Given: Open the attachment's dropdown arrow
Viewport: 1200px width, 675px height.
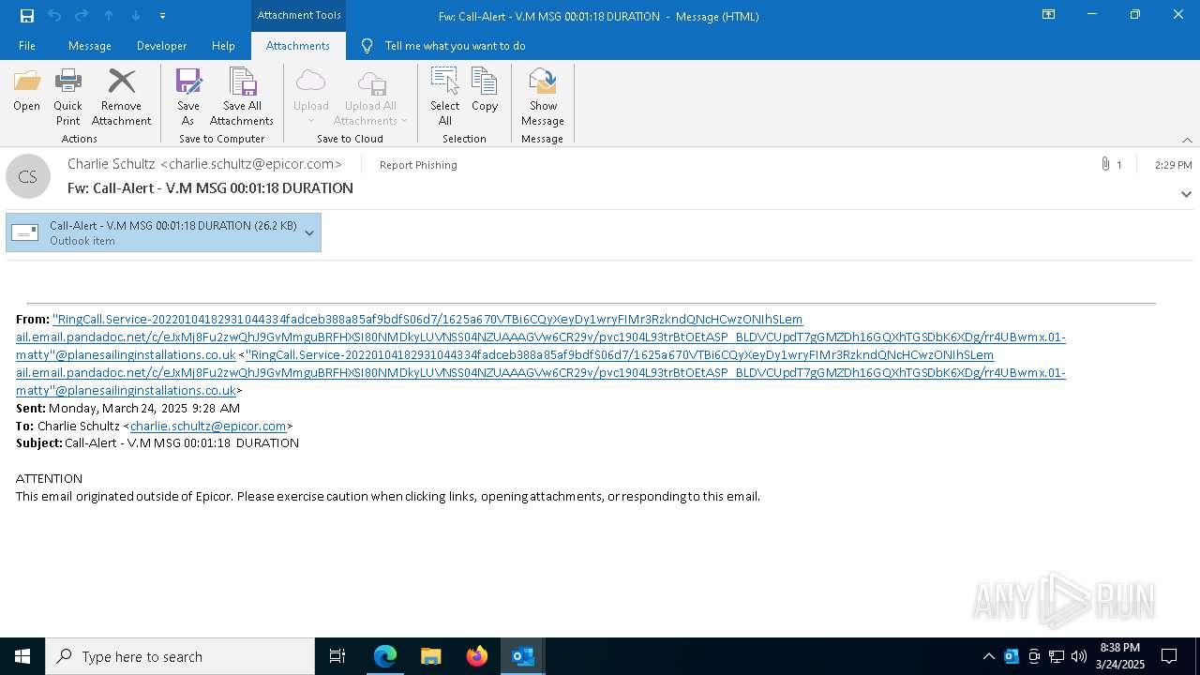Looking at the screenshot, I should [309, 232].
